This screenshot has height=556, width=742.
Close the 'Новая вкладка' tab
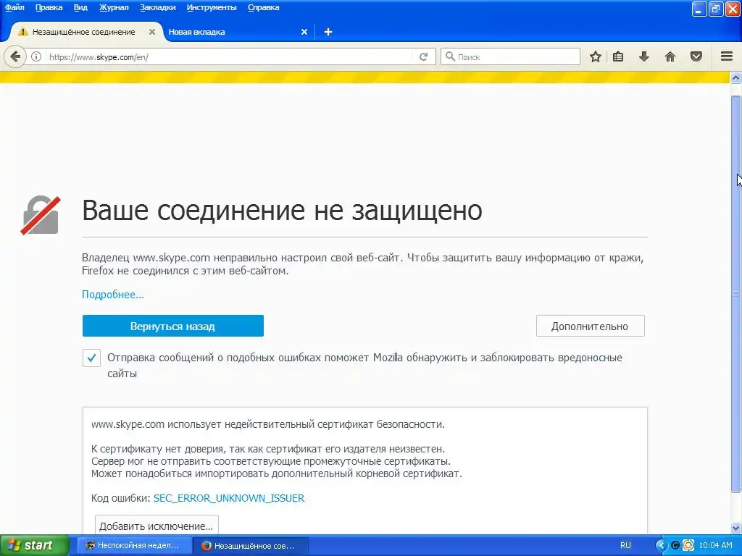click(x=304, y=32)
